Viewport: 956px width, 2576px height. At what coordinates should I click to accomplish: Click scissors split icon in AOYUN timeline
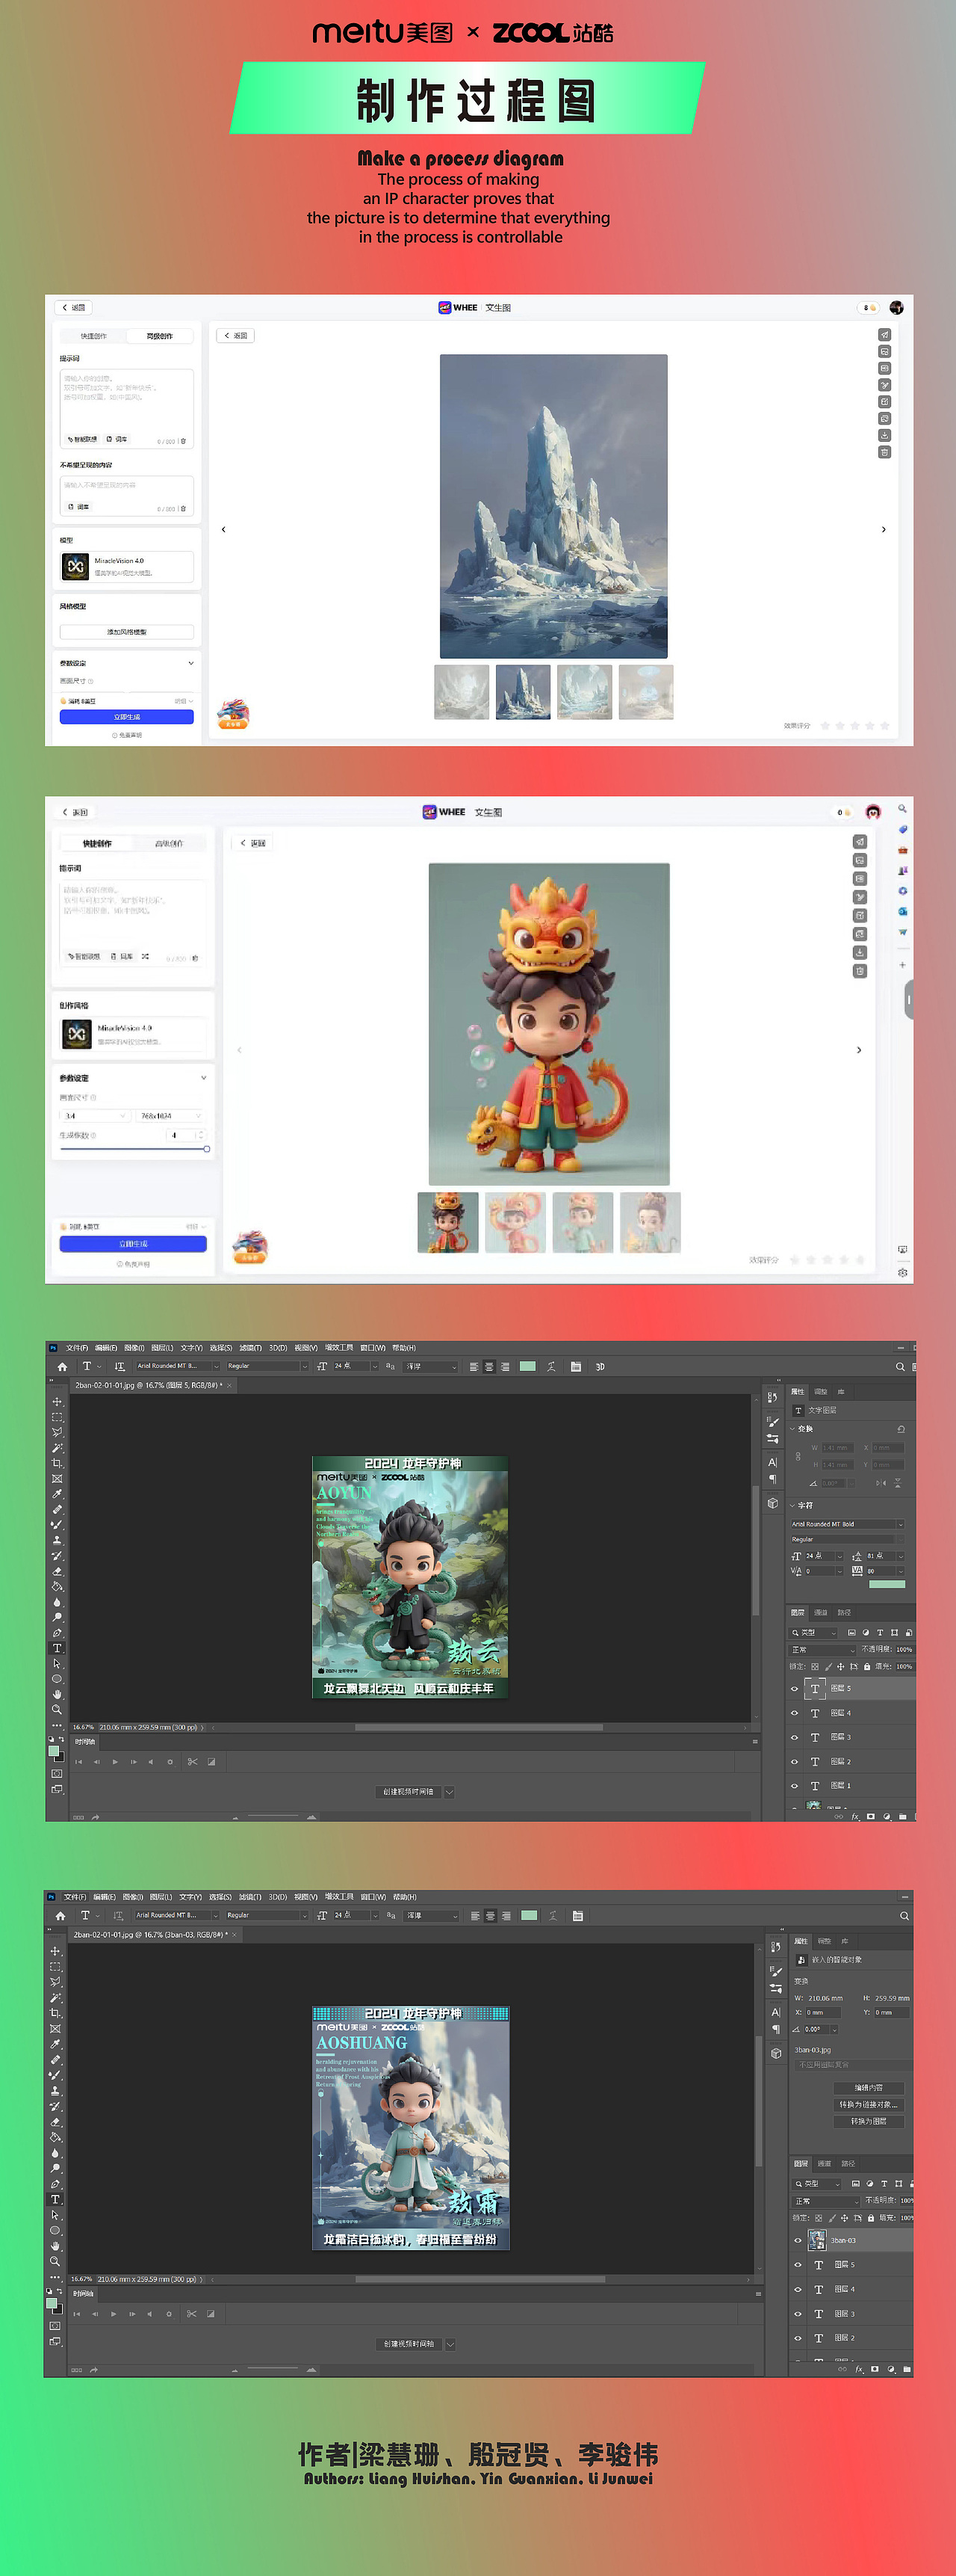(x=192, y=1762)
